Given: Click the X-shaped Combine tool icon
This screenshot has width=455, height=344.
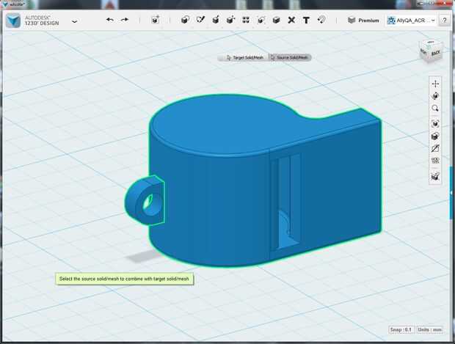Looking at the screenshot, I should pyautogui.click(x=291, y=20).
